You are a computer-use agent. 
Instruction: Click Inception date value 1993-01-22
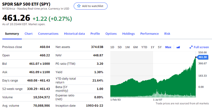click(x=94, y=106)
